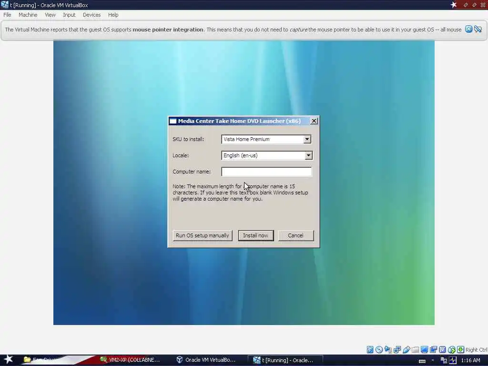Click the CPU chip status icon
The image size is (488, 366).
[x=443, y=349]
